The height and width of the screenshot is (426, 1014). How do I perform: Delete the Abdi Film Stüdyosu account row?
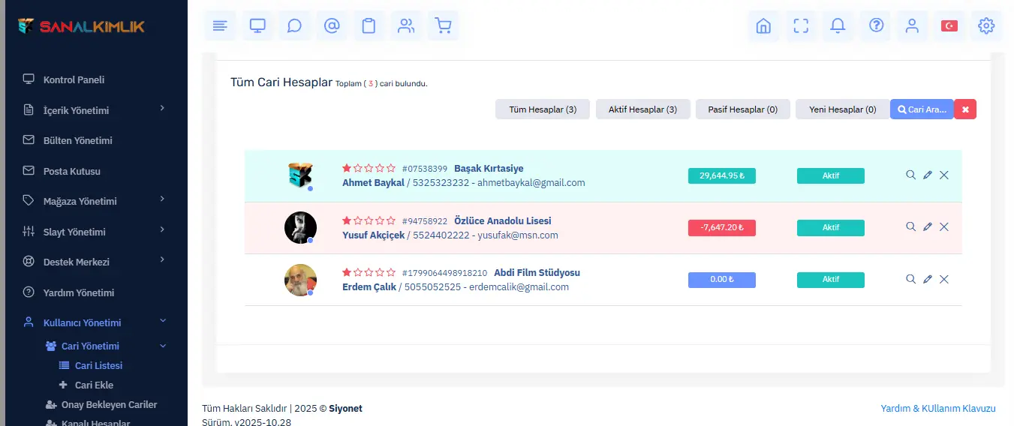(x=944, y=279)
